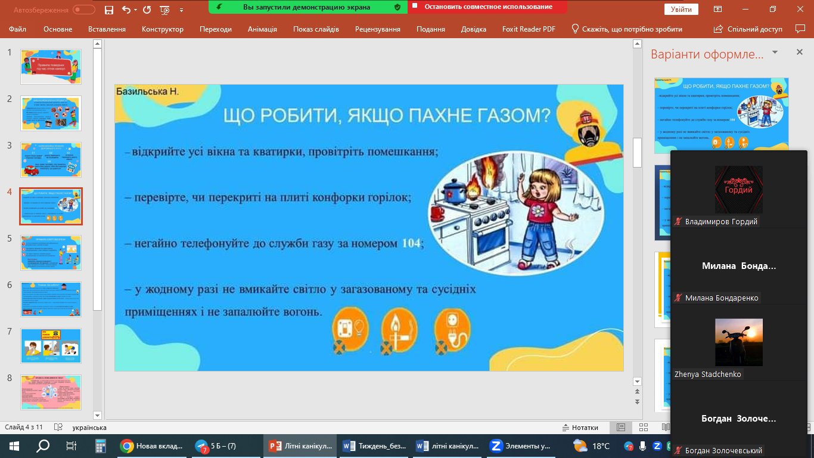Select slide 7 thumbnail
This screenshot has height=458, width=814.
51,346
